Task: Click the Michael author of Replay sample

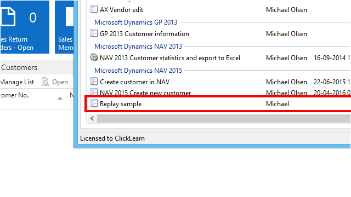Action: pos(278,104)
